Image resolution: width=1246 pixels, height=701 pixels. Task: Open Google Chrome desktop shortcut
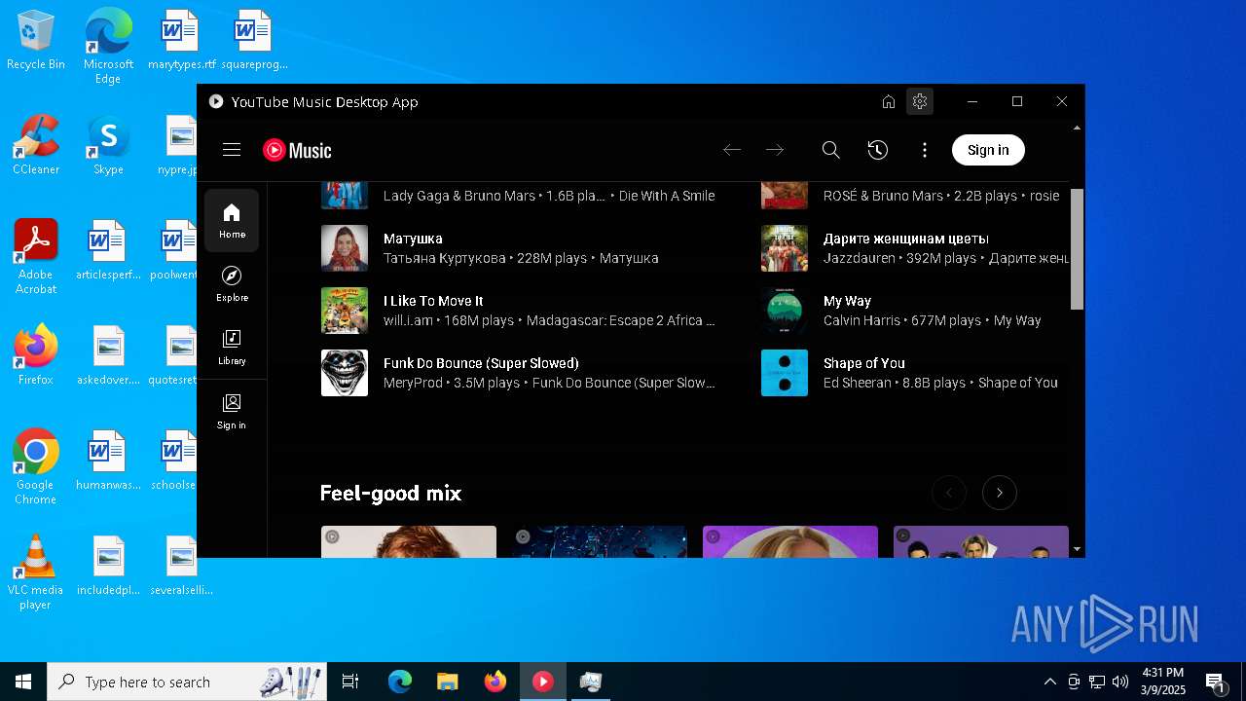click(36, 467)
